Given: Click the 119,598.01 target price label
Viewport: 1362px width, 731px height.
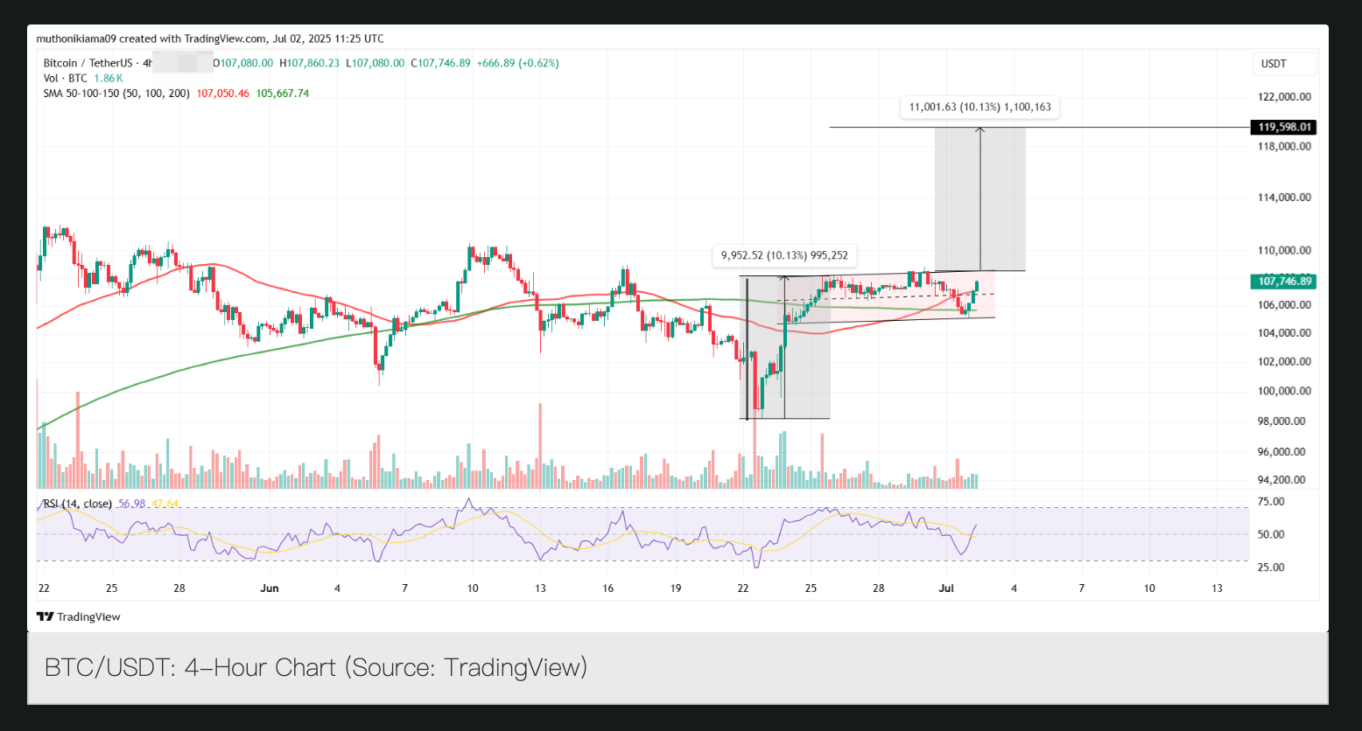Looking at the screenshot, I should click(1285, 128).
